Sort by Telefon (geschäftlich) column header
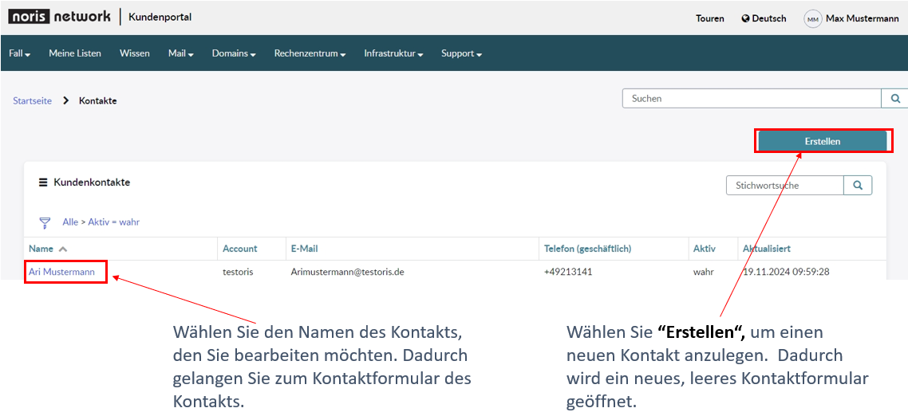This screenshot has width=908, height=412. (x=587, y=249)
